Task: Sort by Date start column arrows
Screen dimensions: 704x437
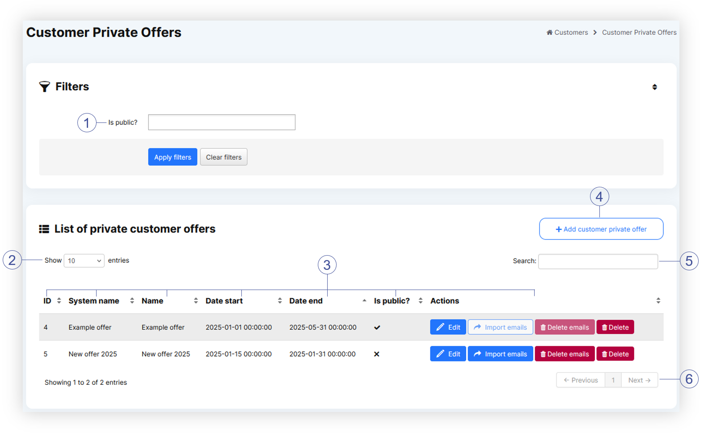Action: coord(280,301)
